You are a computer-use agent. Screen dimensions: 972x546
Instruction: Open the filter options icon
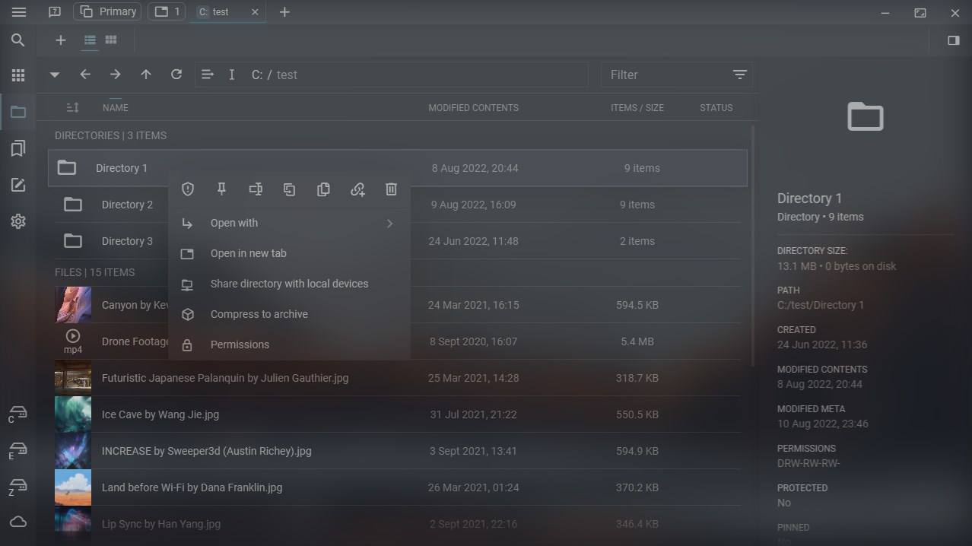[x=739, y=75]
